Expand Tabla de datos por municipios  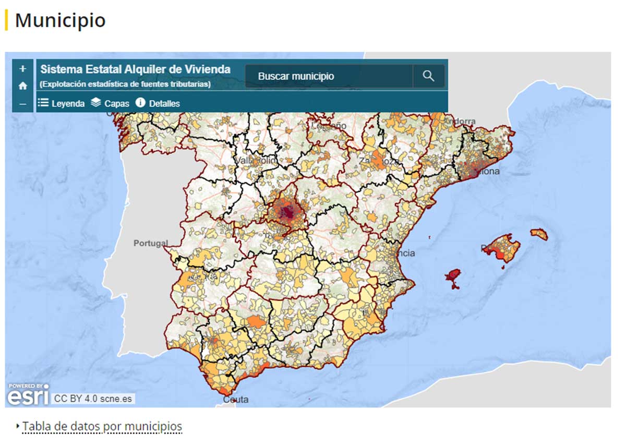[x=102, y=426]
